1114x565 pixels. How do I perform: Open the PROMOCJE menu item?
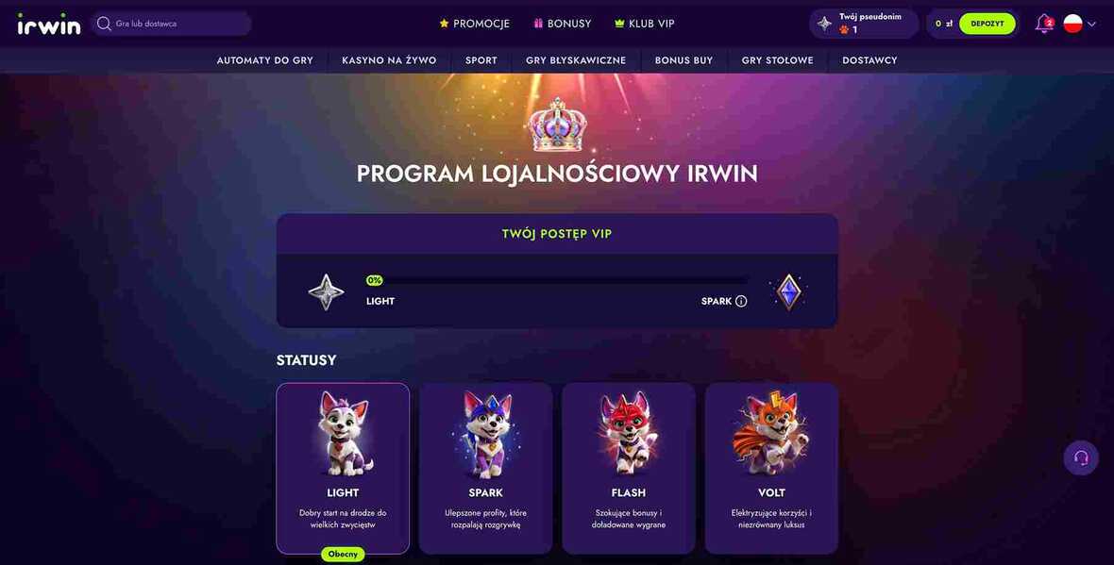[x=475, y=24]
